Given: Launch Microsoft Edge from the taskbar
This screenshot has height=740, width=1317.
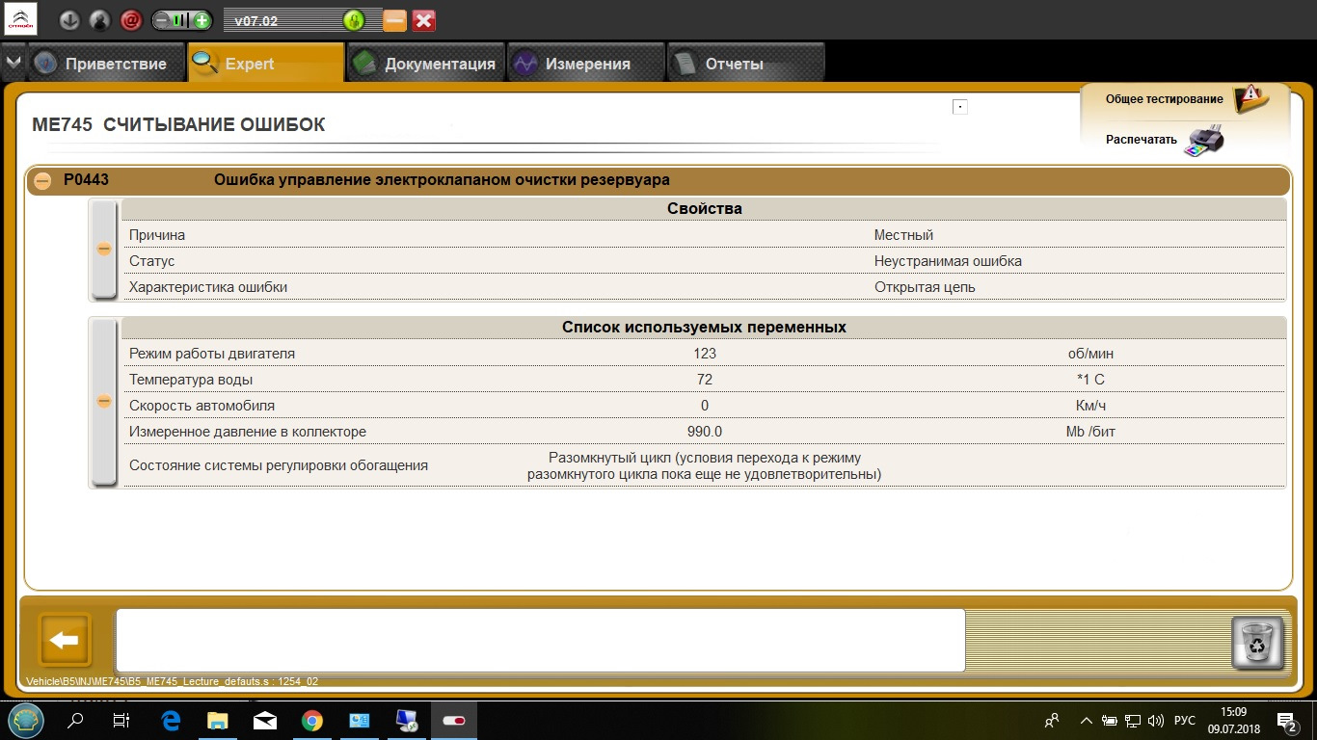Looking at the screenshot, I should (x=171, y=720).
